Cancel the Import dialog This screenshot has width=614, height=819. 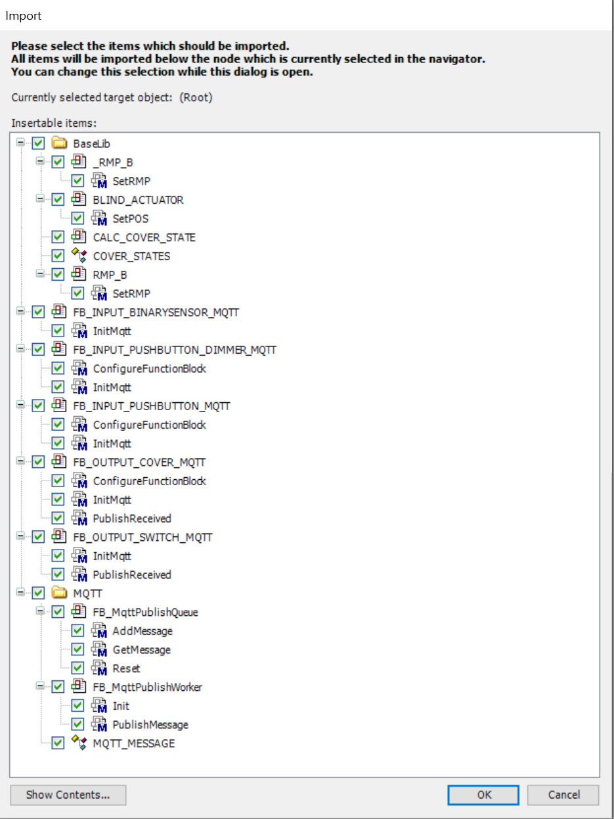[x=563, y=795]
